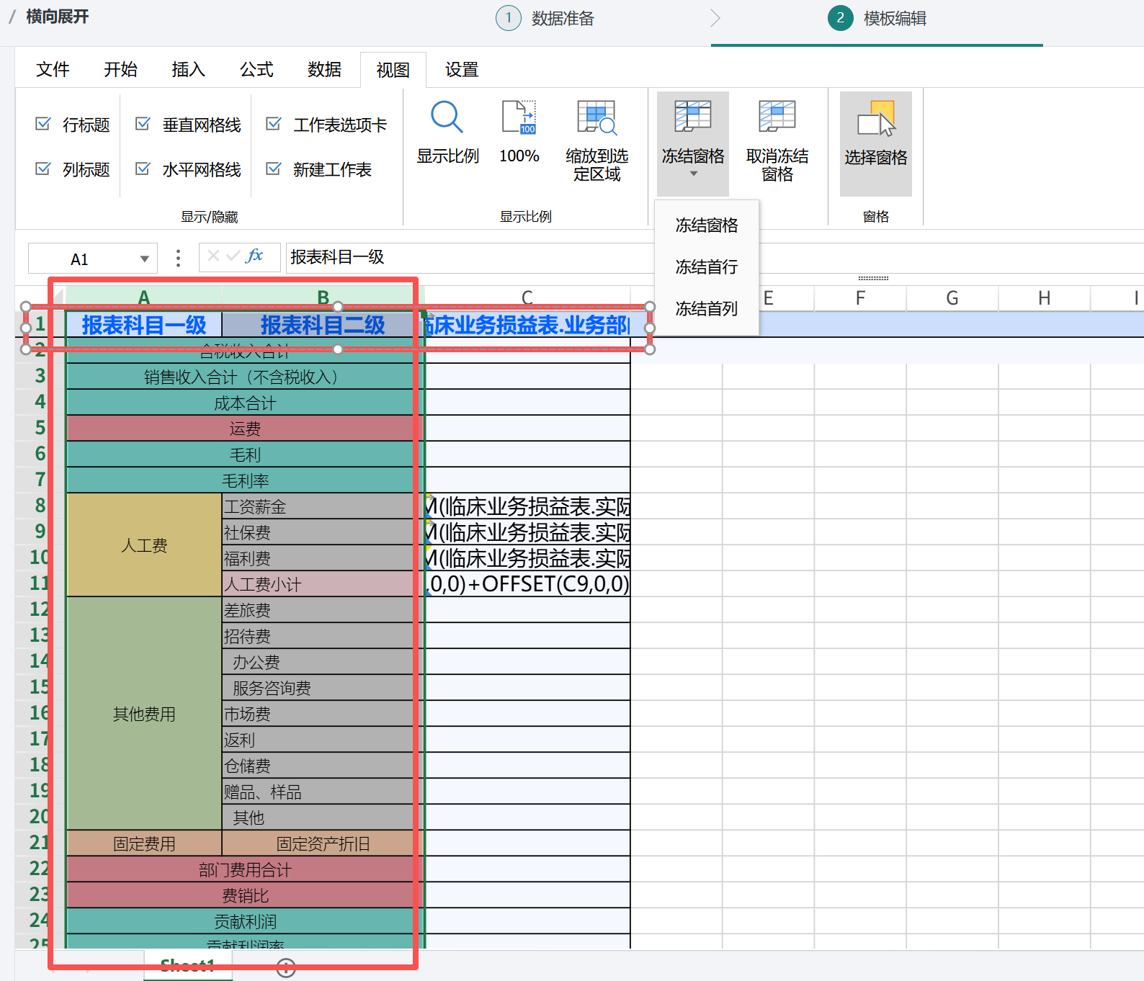Click the 服务咨询费 cell
Viewport: 1144px width, 981px height.
pyautogui.click(x=323, y=688)
